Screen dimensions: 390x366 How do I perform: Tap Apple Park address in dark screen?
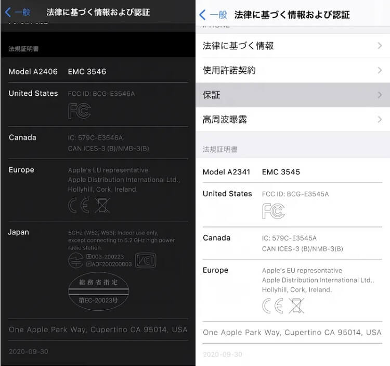point(98,330)
